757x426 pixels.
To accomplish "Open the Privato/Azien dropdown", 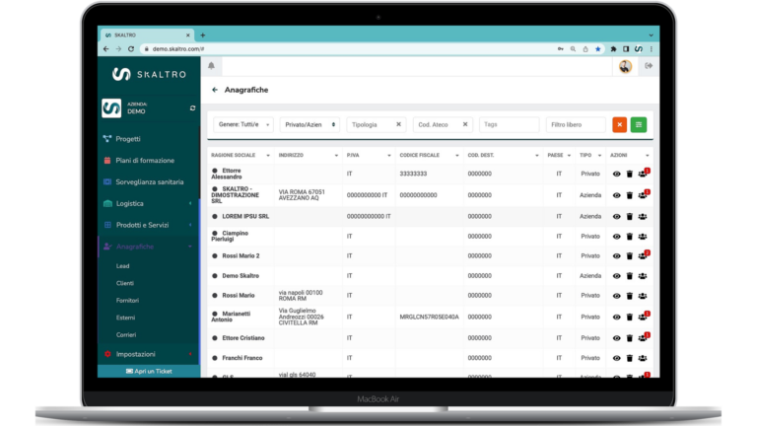I will coord(310,124).
